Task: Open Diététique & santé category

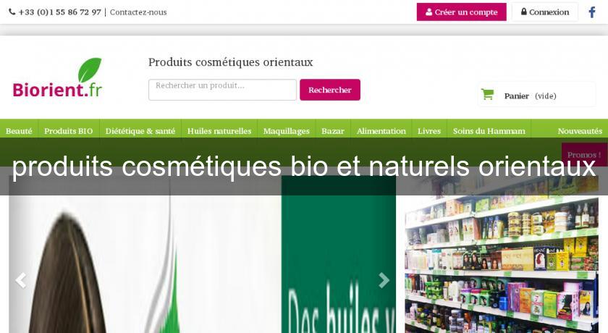Action: click(140, 131)
